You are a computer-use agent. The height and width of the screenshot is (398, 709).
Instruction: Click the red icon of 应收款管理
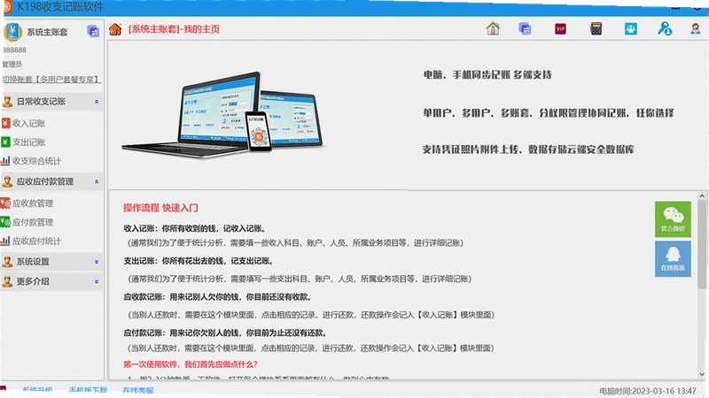point(5,203)
